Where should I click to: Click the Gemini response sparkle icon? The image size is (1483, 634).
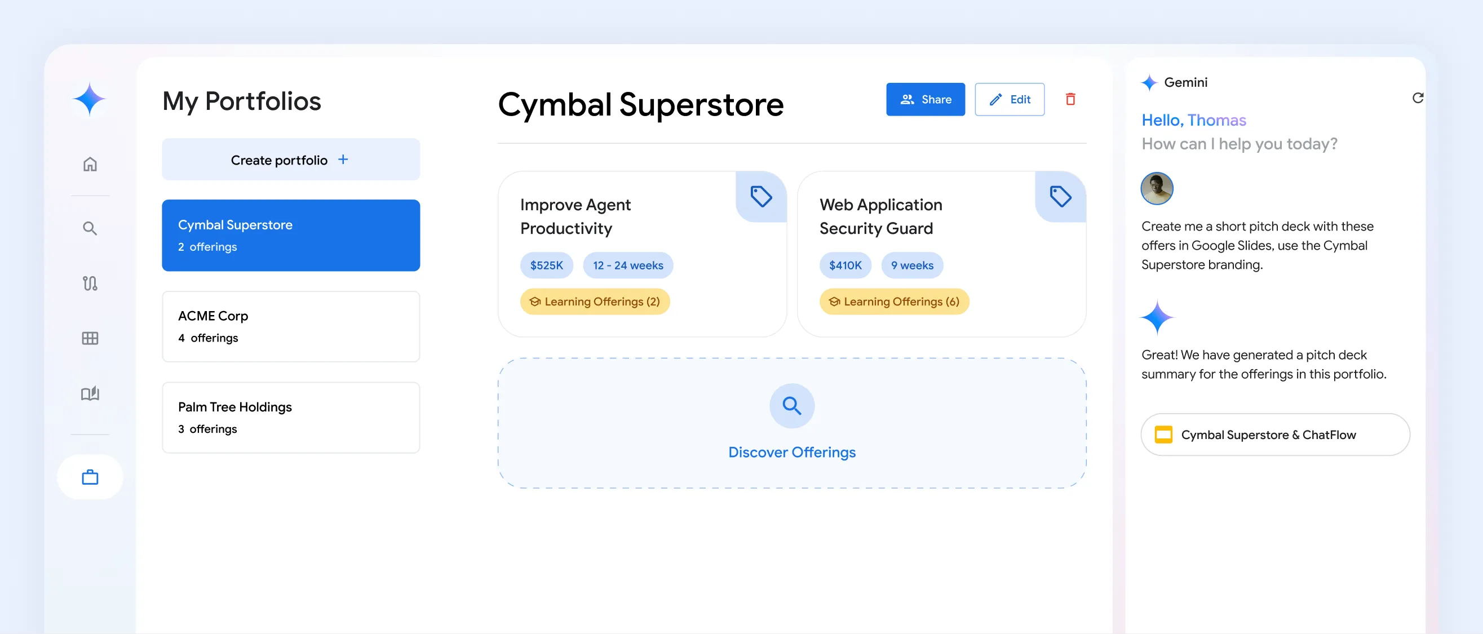coord(1157,317)
